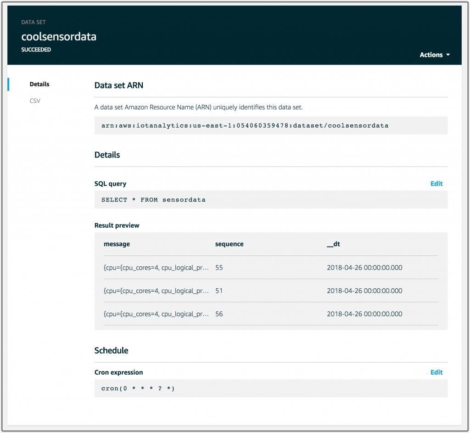Viewport: 470px width, 433px height.
Task: Edit the SQL query
Action: click(436, 184)
